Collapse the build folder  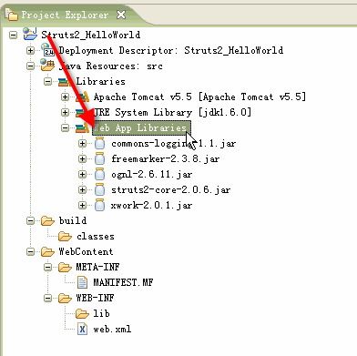tap(30, 220)
